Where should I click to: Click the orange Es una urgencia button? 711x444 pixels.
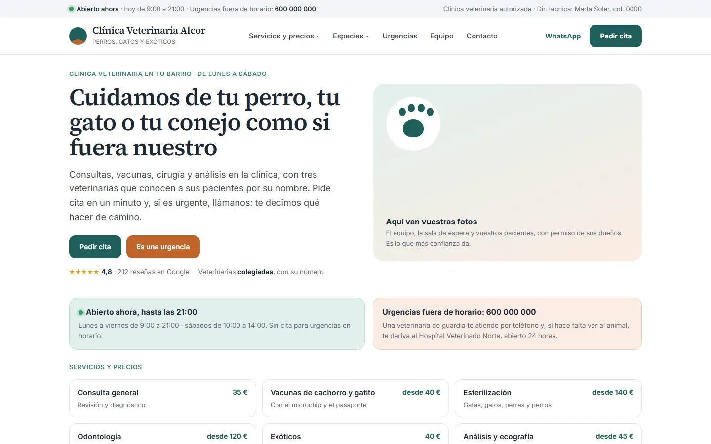pos(163,247)
